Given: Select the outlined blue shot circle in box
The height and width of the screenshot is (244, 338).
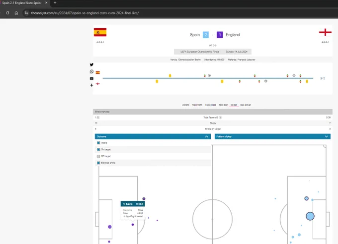Looking at the screenshot, I should [x=306, y=198].
